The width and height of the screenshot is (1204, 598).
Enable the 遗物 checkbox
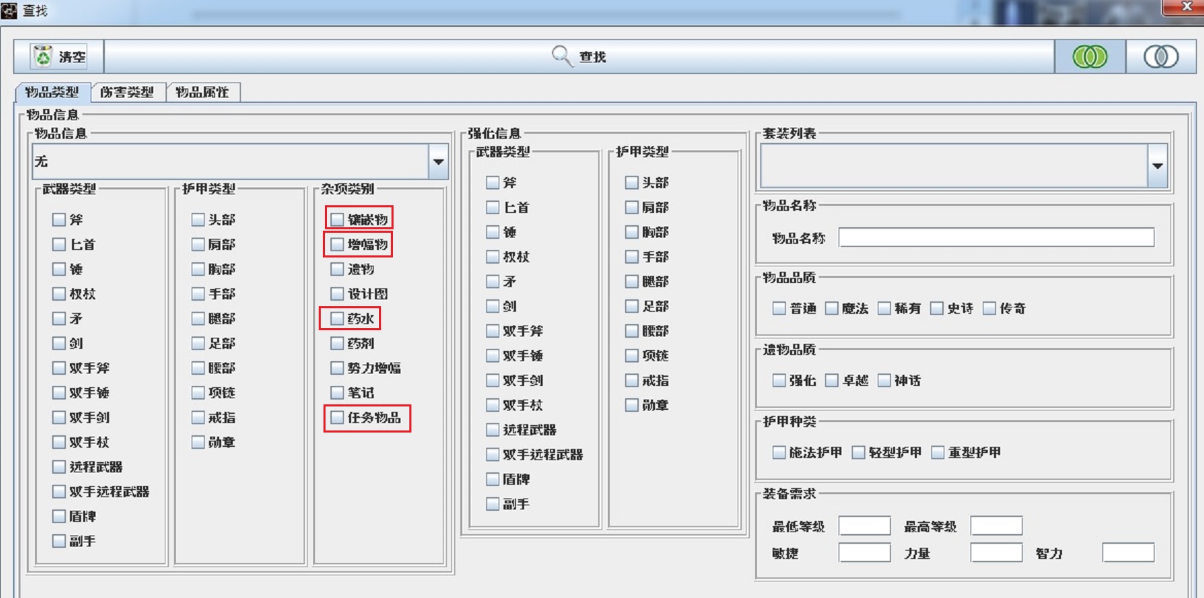point(337,269)
